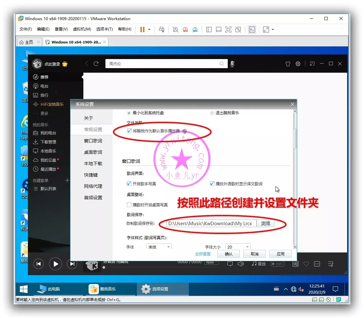Click the heart favorite icon
The width and height of the screenshot is (364, 318).
306,264
